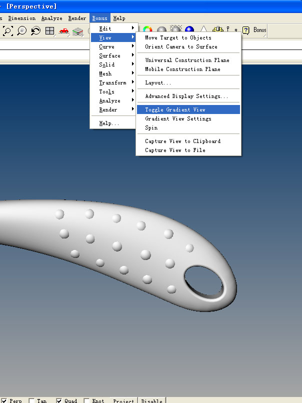This screenshot has width=302, height=403.
Task: Expand the Analyze submenu in Bonus menu
Action: point(113,100)
